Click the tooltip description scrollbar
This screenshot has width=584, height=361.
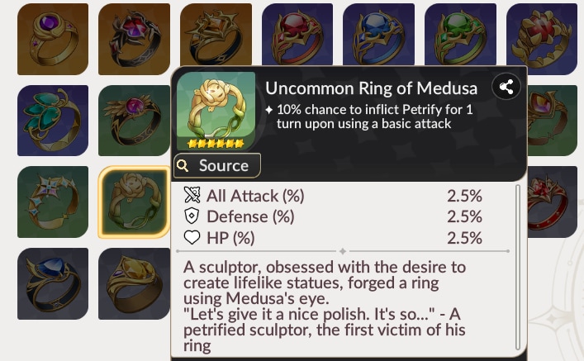tap(519, 264)
